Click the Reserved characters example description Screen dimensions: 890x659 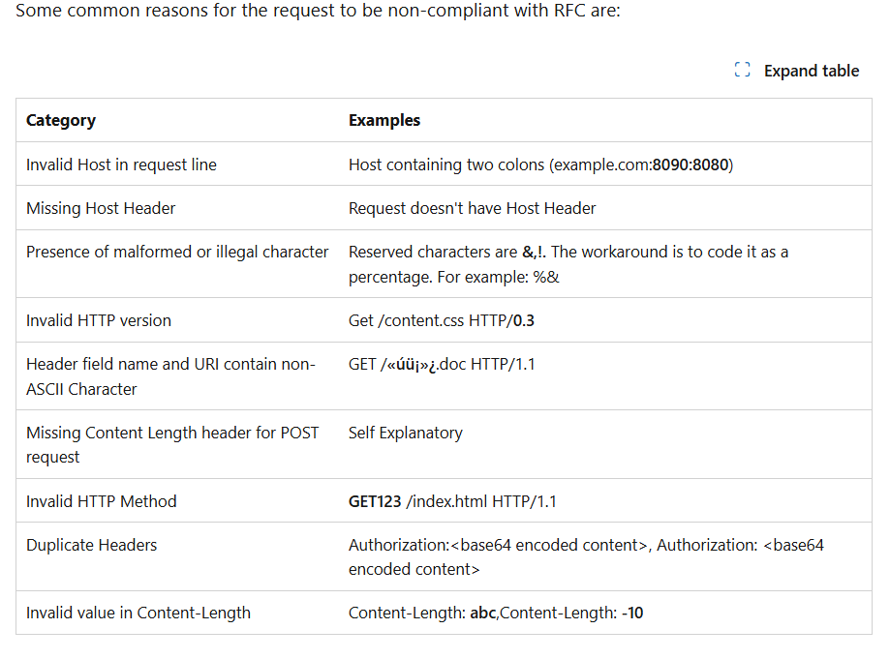[x=568, y=264]
